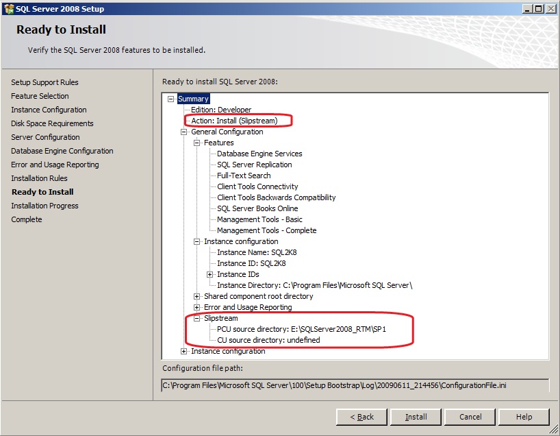Go back with the Back button
The height and width of the screenshot is (436, 560).
click(362, 417)
